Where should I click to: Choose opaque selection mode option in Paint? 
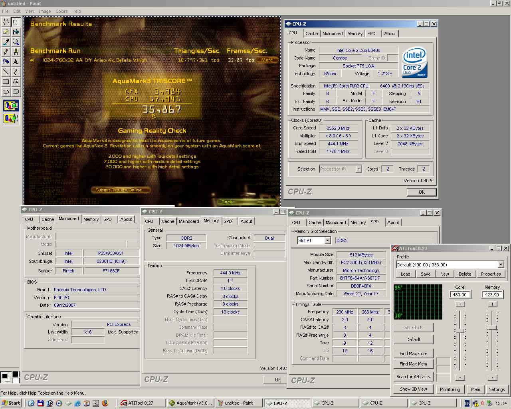click(x=11, y=106)
